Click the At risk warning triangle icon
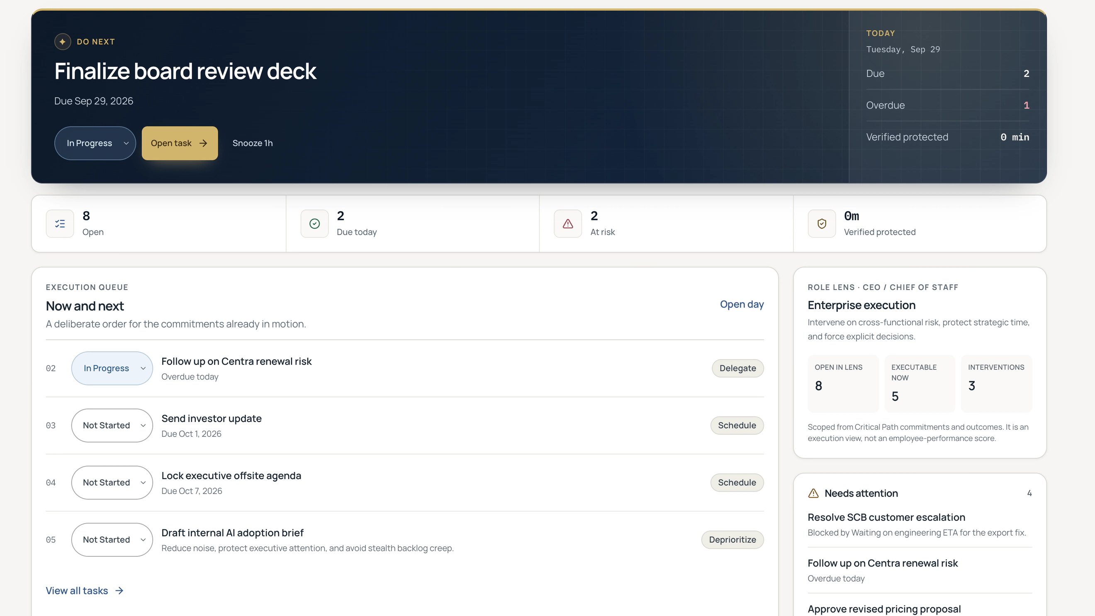This screenshot has width=1095, height=616. tap(568, 224)
